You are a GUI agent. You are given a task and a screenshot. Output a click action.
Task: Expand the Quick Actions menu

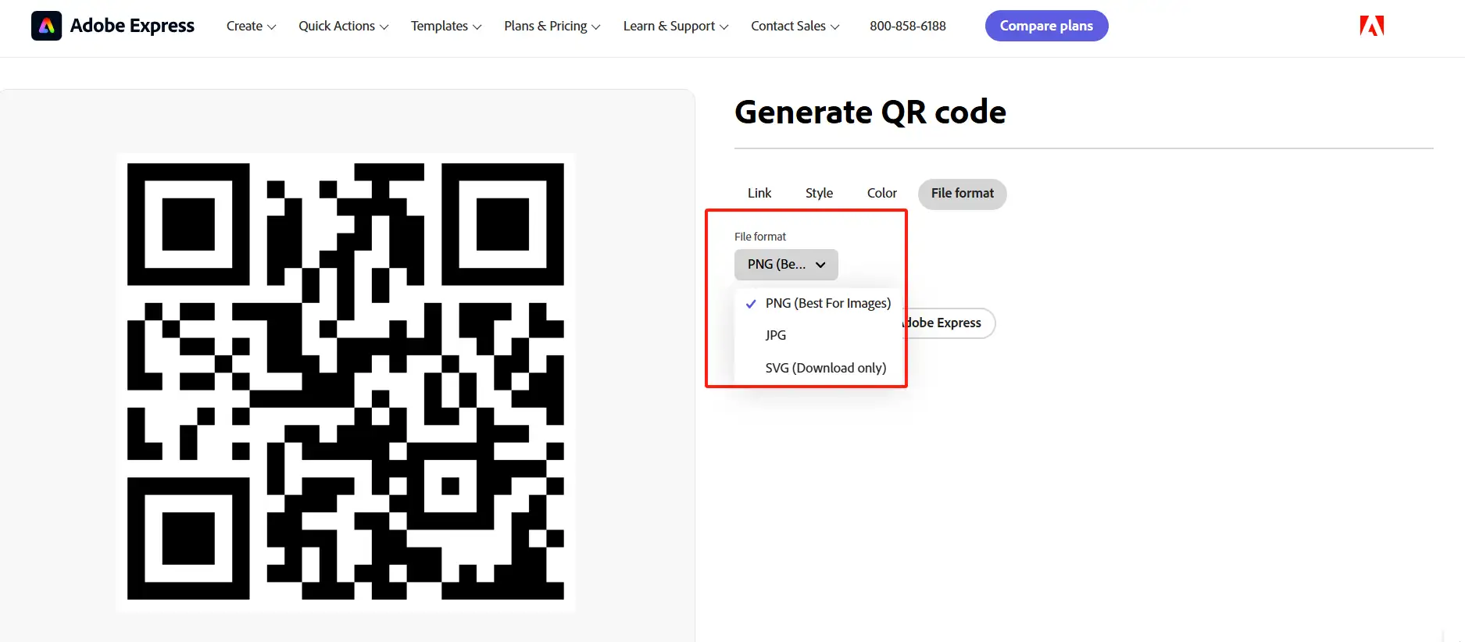click(x=343, y=26)
